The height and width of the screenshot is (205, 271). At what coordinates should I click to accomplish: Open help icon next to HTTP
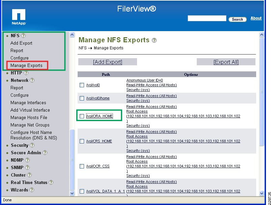coord(26,73)
